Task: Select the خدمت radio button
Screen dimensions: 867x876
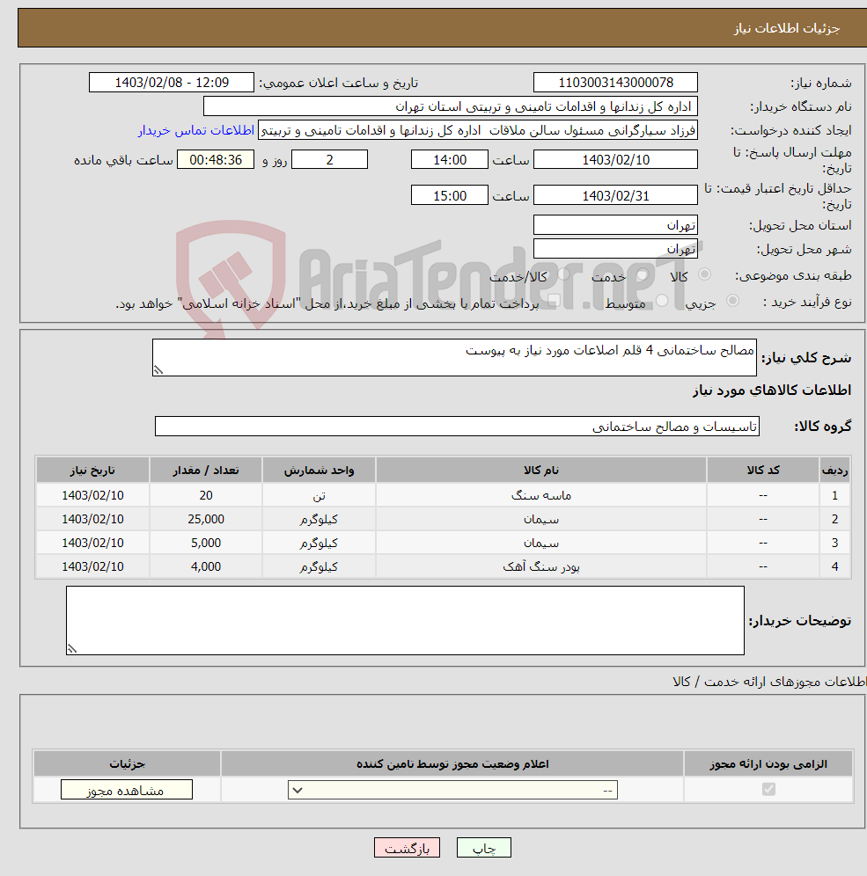Action: (643, 274)
